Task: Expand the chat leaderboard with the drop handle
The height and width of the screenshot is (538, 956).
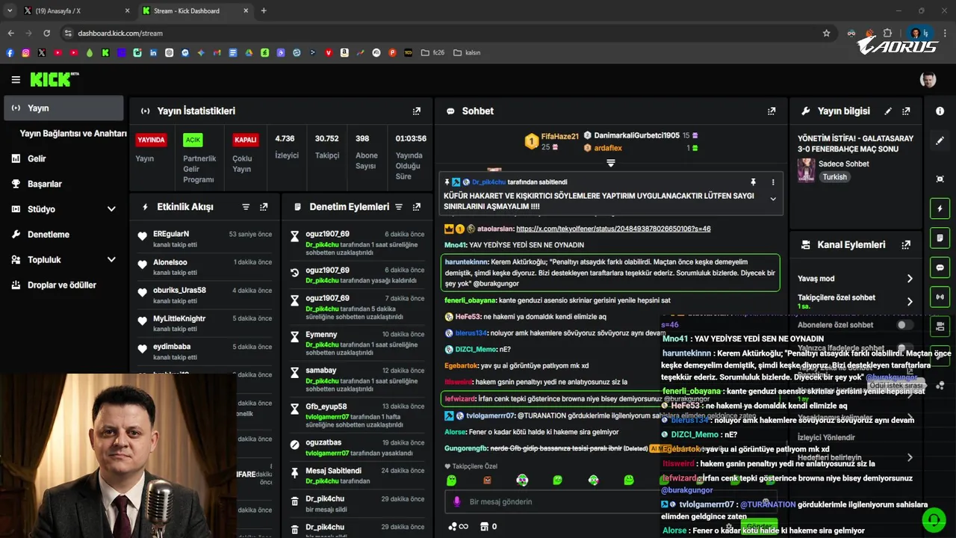Action: point(611,163)
